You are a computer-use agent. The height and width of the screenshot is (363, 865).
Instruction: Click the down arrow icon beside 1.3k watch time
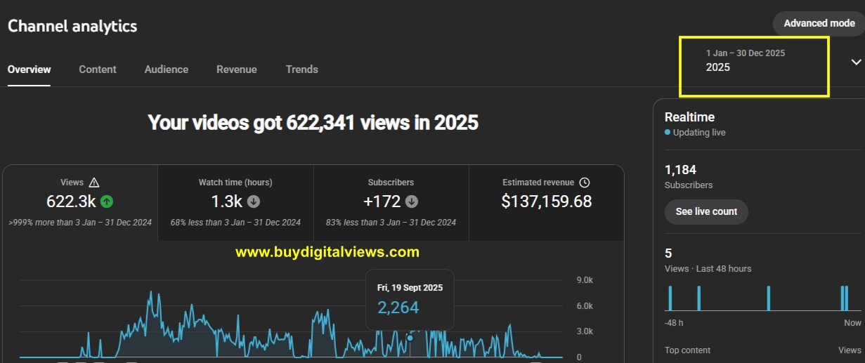point(254,202)
